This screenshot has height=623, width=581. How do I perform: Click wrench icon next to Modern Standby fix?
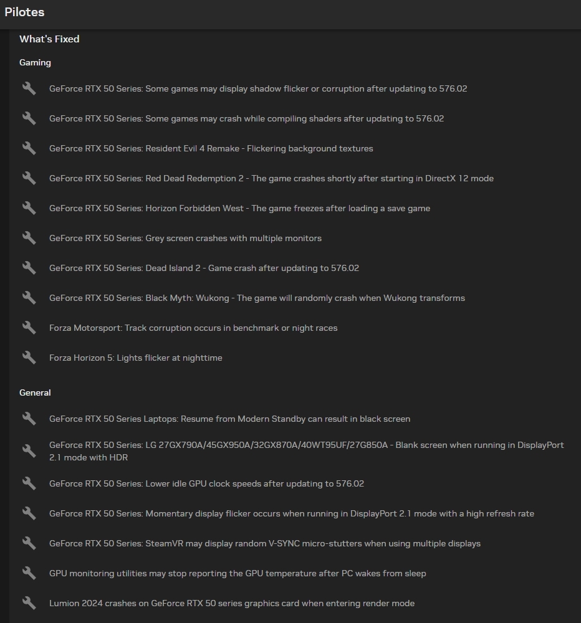[x=29, y=419]
